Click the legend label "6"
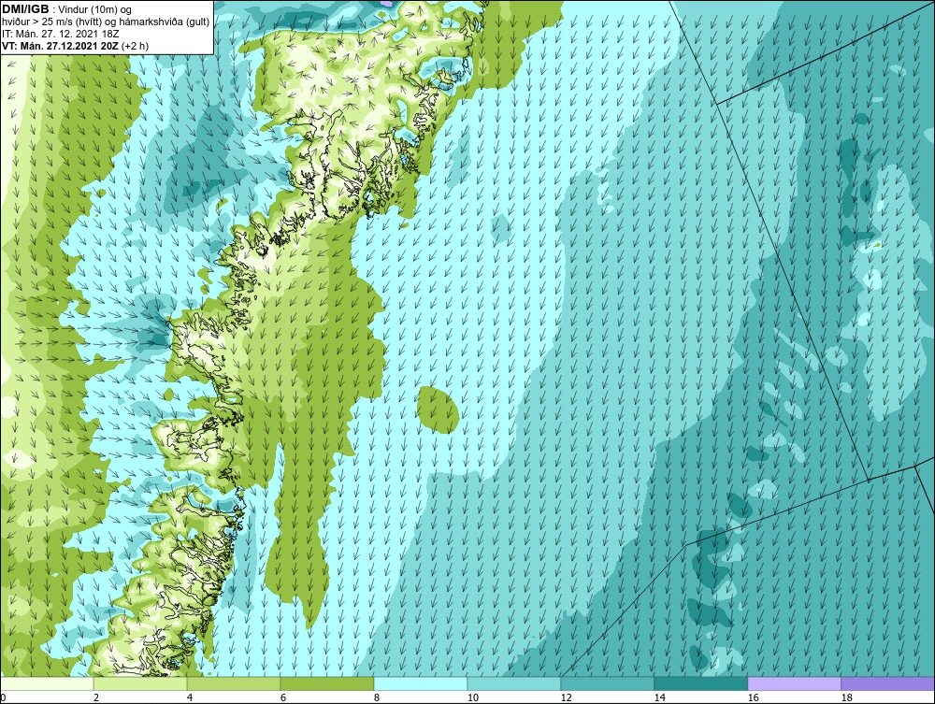The height and width of the screenshot is (704, 935). [x=282, y=697]
